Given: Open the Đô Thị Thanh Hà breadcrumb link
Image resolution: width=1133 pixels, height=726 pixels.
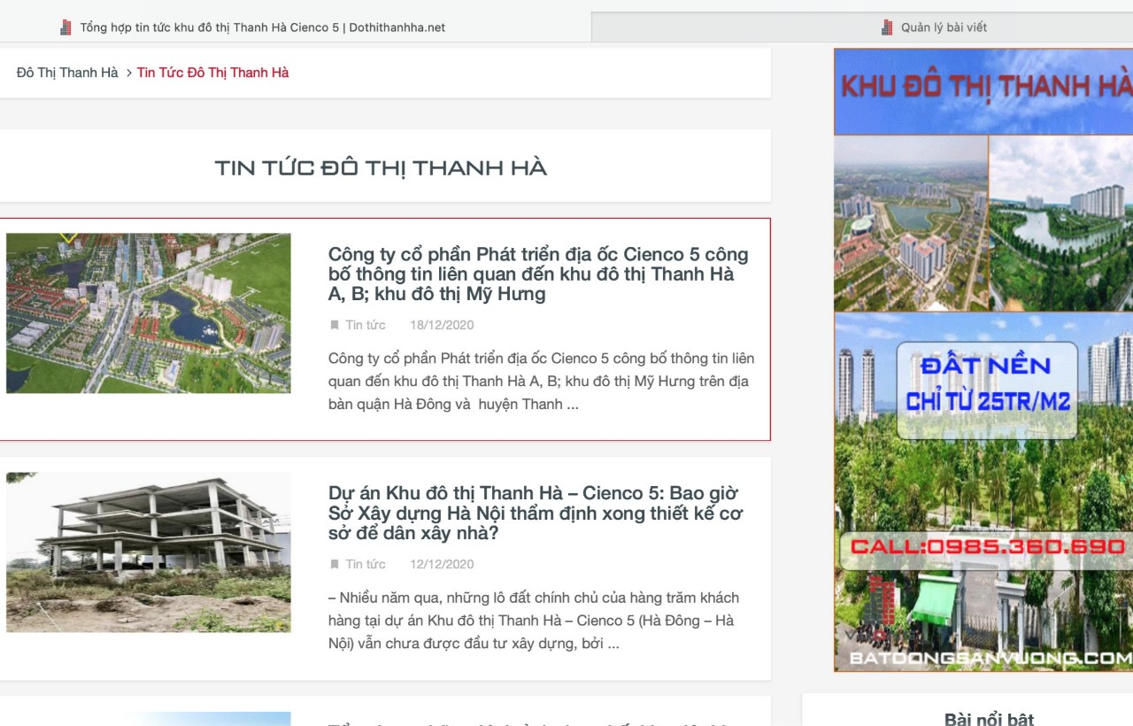Looking at the screenshot, I should [67, 73].
